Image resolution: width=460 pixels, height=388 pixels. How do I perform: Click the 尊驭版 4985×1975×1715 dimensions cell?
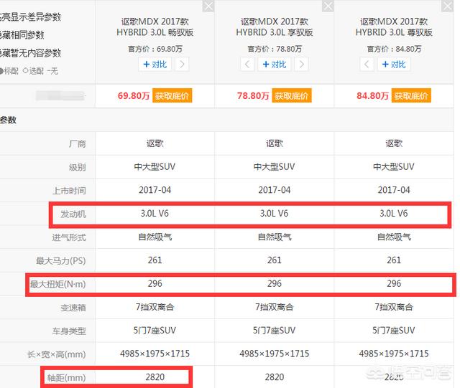click(x=394, y=354)
